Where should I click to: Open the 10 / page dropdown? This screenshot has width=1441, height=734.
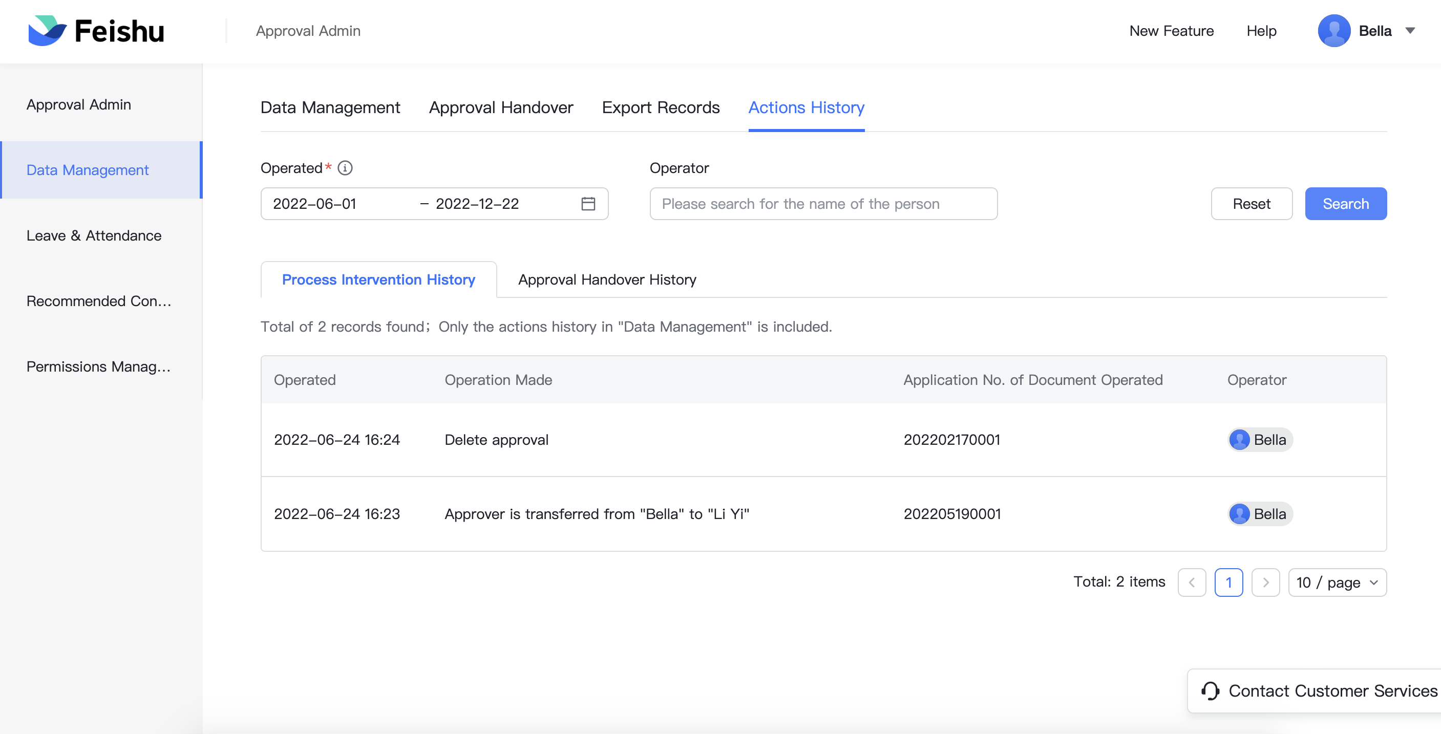[1337, 582]
